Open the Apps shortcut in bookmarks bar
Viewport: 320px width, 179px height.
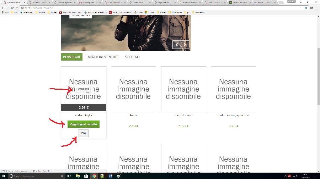coord(5,12)
